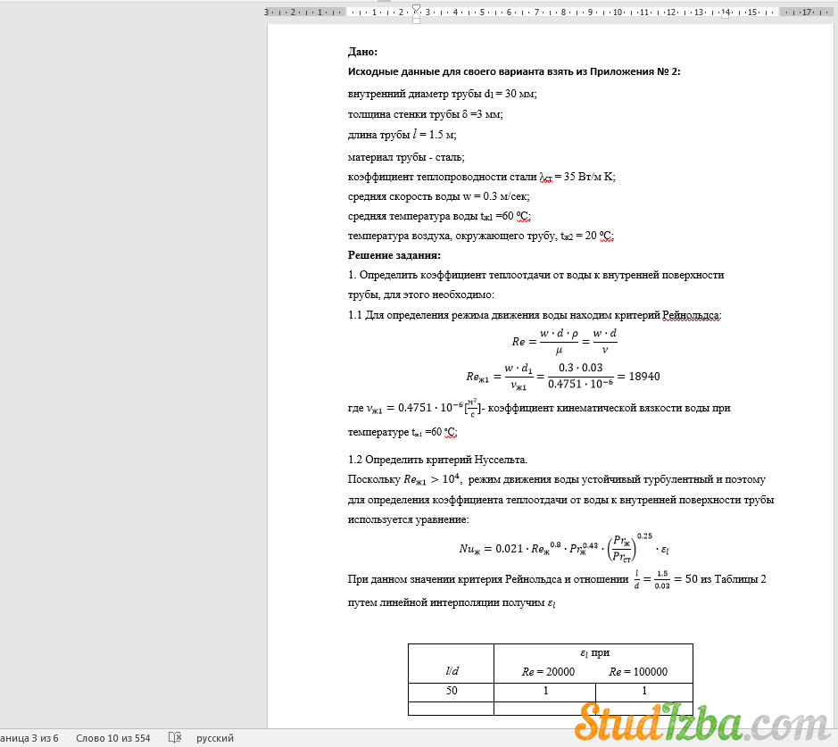
Task: Click '1.2 Определить критерий Нуссельта.'
Action: tap(437, 460)
